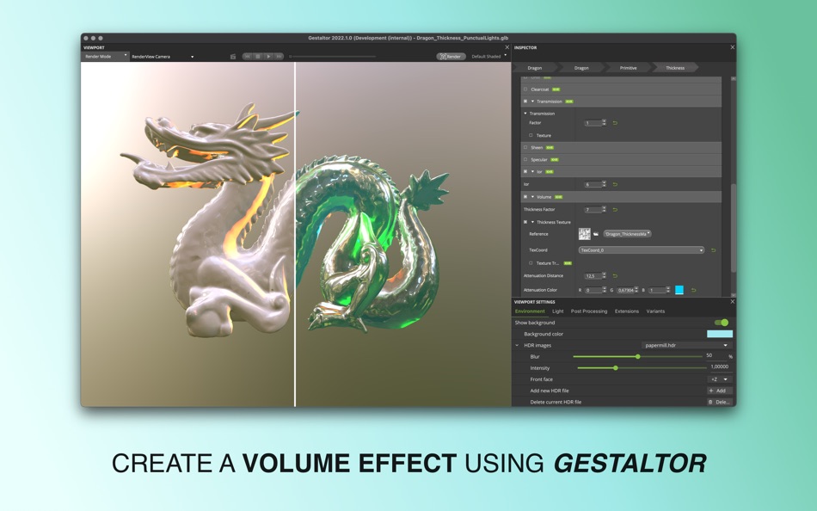Reset the TexCoord value
This screenshot has width=817, height=511.
pyautogui.click(x=713, y=250)
